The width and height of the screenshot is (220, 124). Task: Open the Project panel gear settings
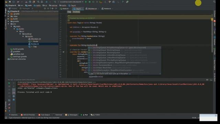click(52, 9)
